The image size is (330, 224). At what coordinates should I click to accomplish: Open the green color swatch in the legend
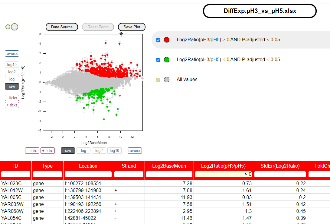167,60
